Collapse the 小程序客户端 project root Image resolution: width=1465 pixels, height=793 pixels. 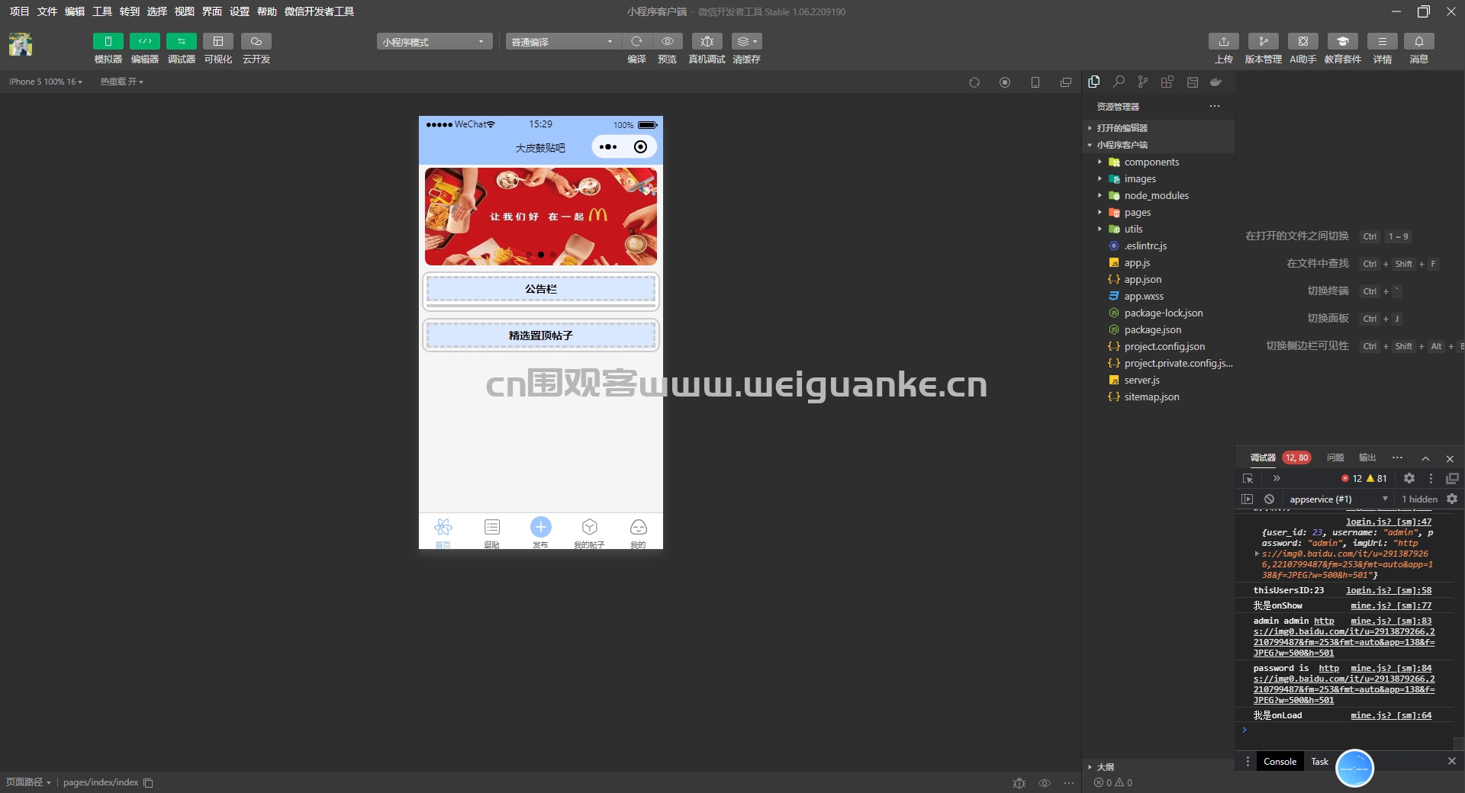click(1158, 145)
